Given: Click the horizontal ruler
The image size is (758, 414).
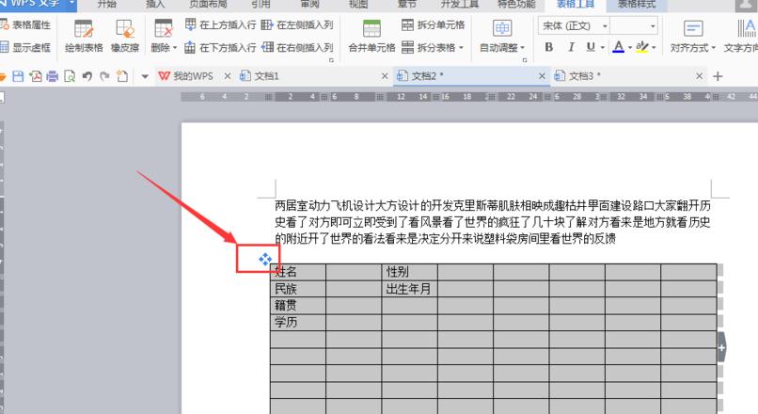Looking at the screenshot, I should (469, 97).
